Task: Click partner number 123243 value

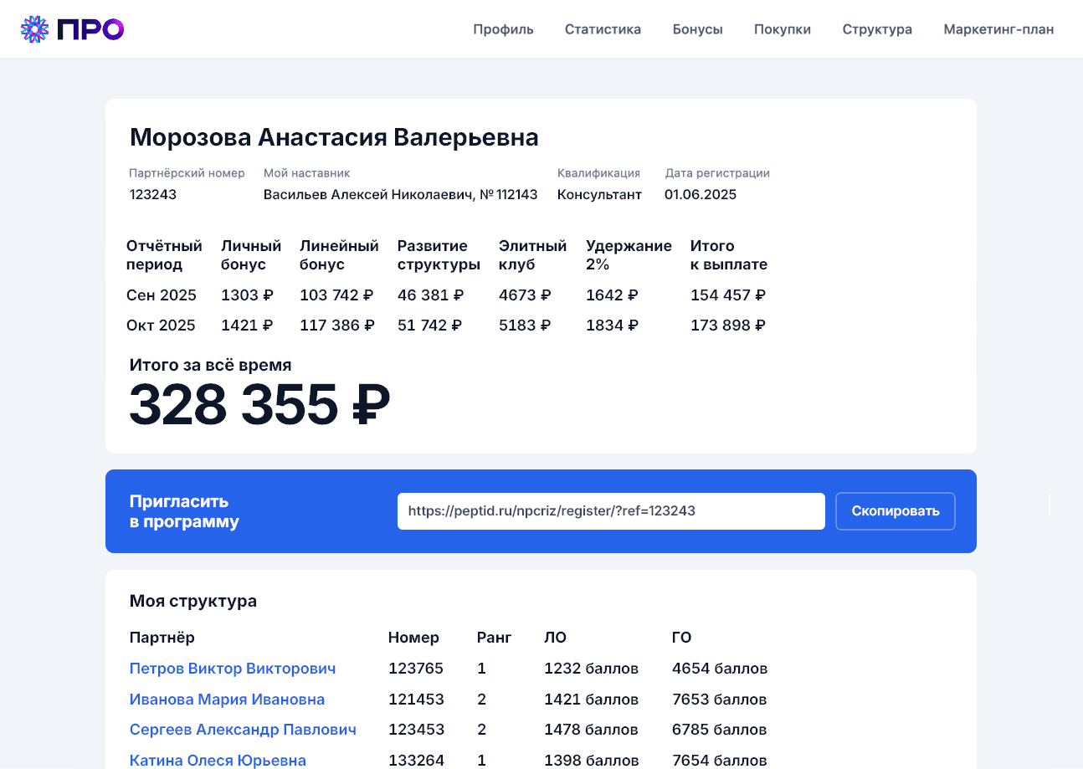Action: pyautogui.click(x=153, y=195)
